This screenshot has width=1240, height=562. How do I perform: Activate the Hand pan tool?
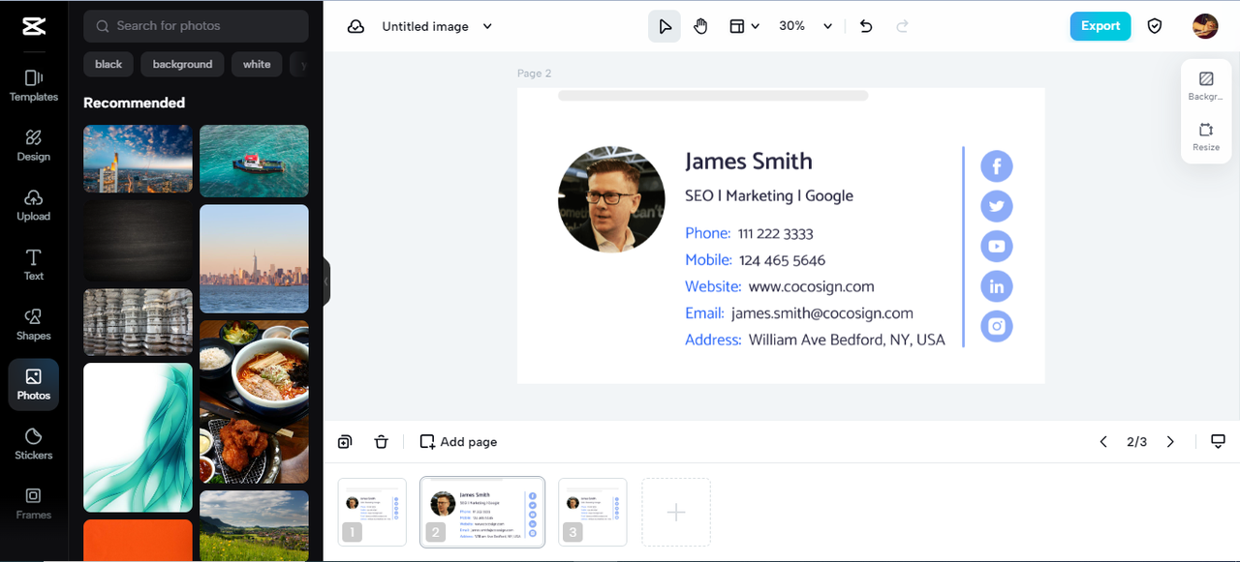(x=700, y=26)
